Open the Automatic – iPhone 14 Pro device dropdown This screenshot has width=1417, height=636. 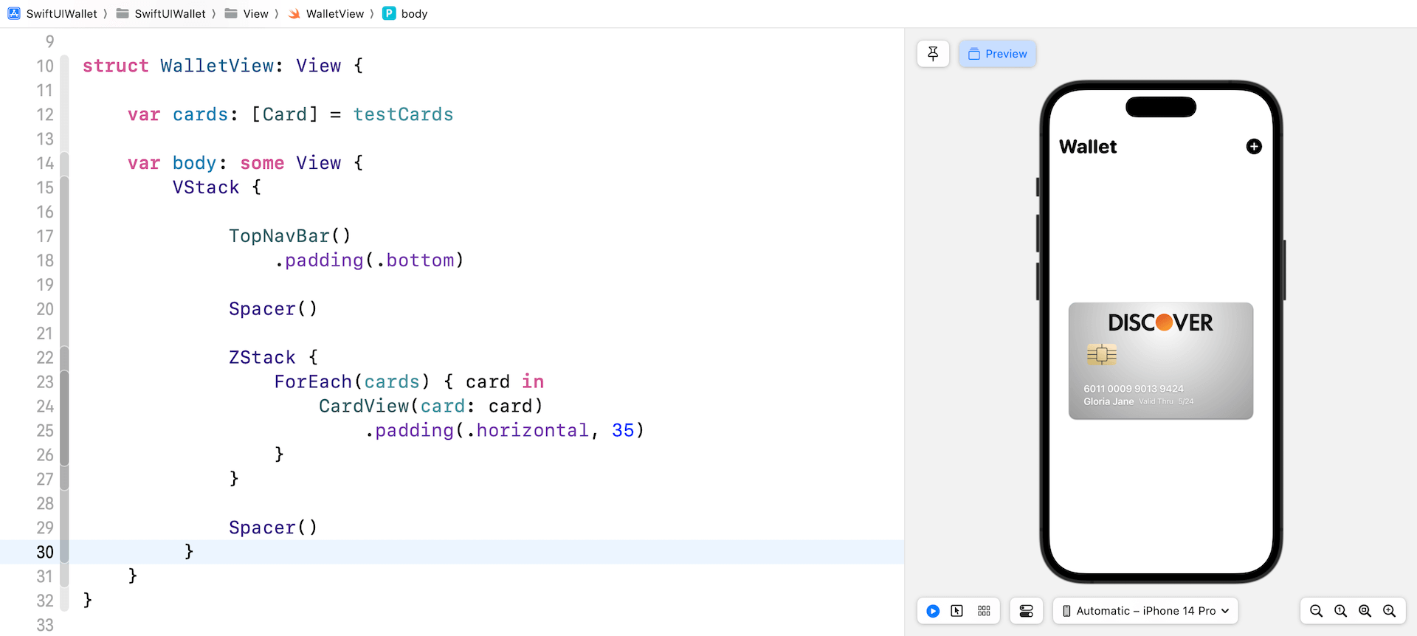click(1145, 611)
